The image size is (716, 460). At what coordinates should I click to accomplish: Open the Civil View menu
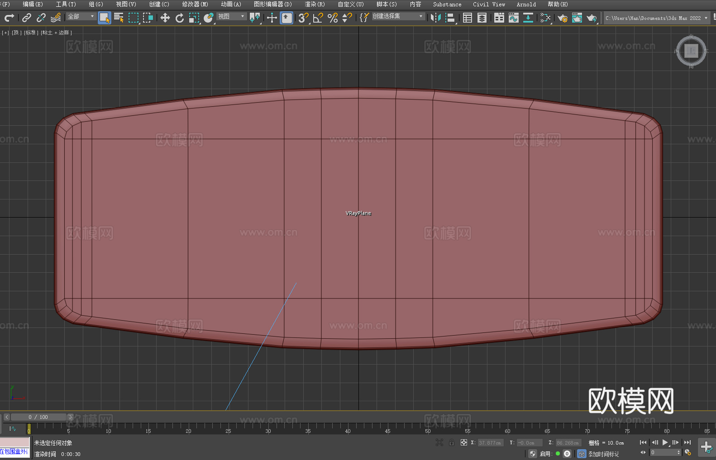coord(489,5)
